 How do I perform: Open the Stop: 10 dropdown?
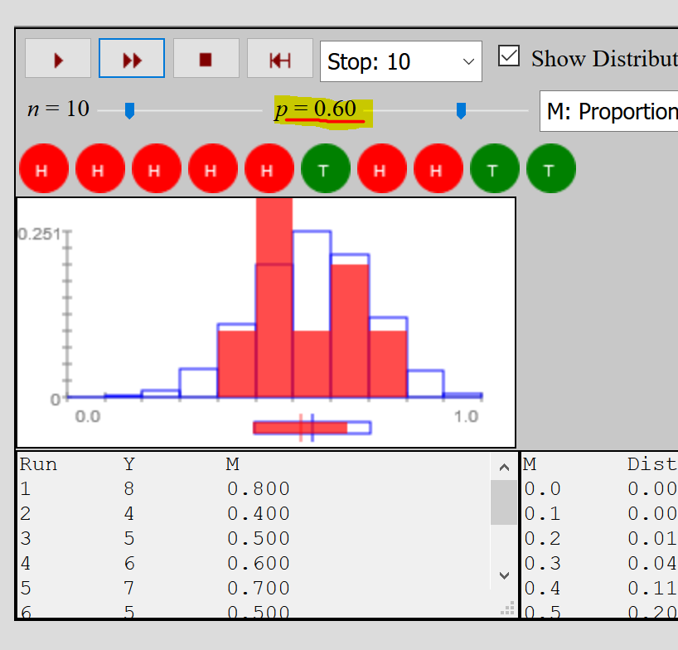tap(401, 61)
